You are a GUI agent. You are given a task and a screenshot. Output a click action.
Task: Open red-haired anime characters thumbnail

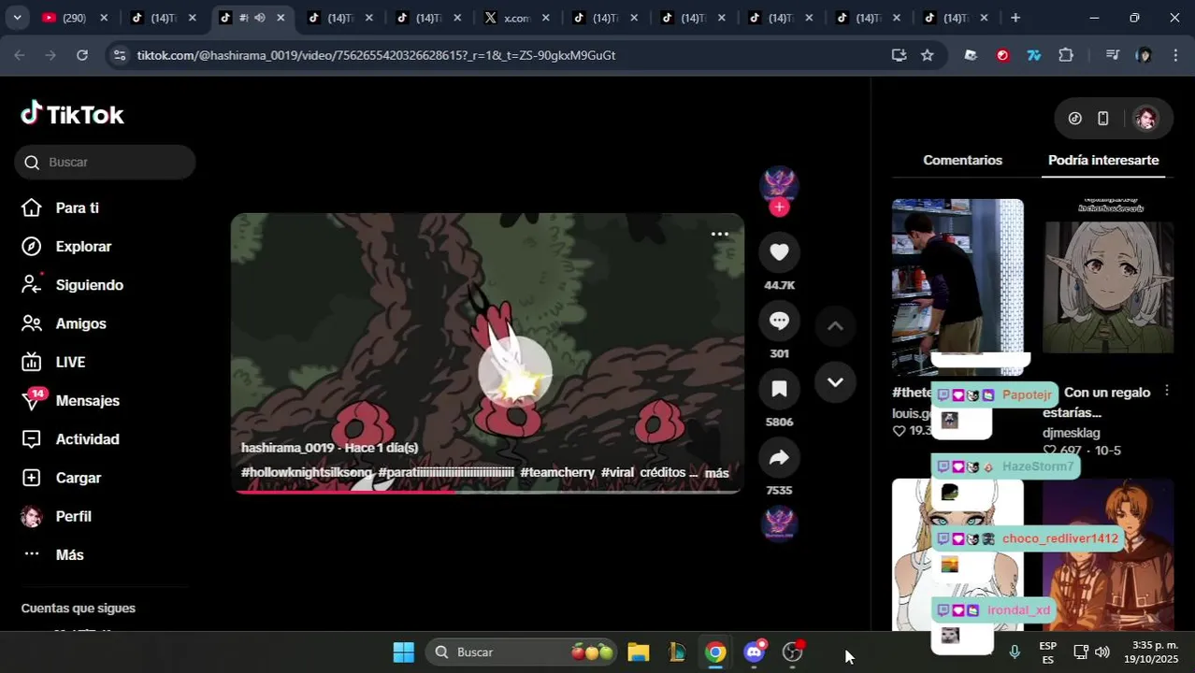[x=1108, y=554]
